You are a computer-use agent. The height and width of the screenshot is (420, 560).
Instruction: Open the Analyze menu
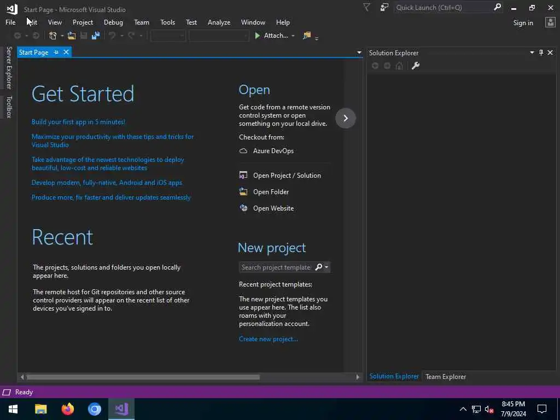219,22
